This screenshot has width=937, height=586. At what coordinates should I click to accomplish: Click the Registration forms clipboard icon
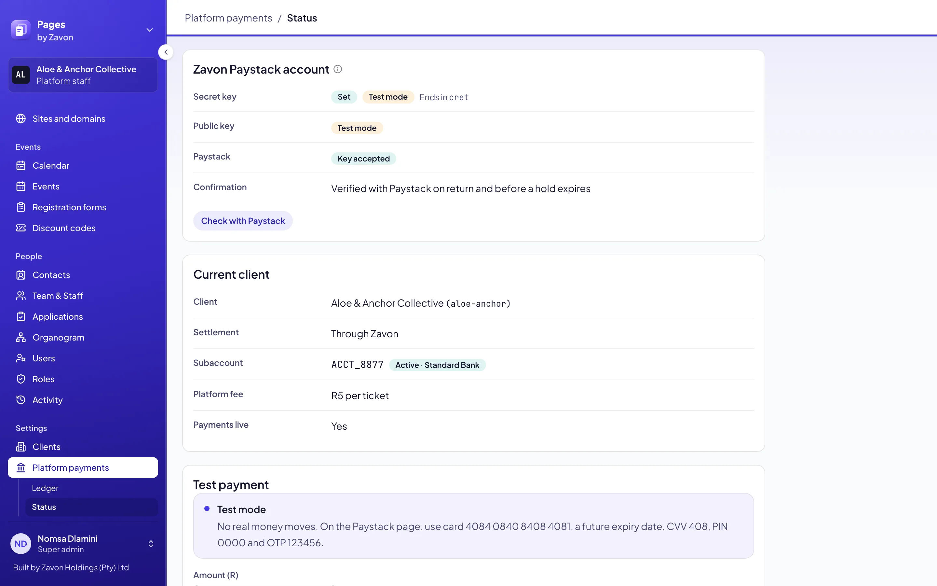21,207
